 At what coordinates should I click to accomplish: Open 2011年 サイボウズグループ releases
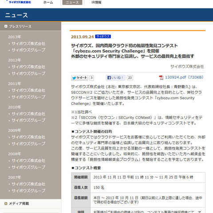28,97
